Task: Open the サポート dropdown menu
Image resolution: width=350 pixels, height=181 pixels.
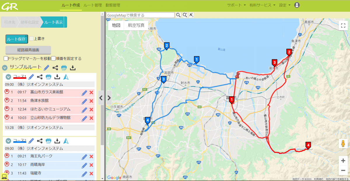Action: click(x=236, y=5)
